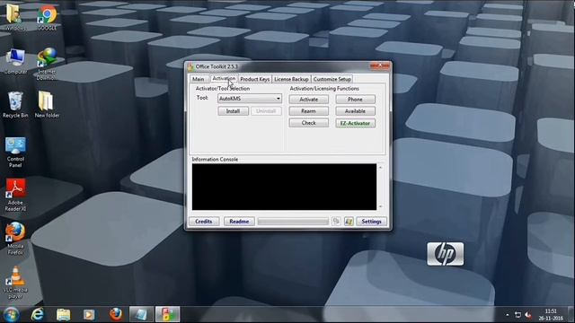This screenshot has width=575, height=323.
Task: Launch the Google Chrome desktop shortcut
Action: pos(47,17)
